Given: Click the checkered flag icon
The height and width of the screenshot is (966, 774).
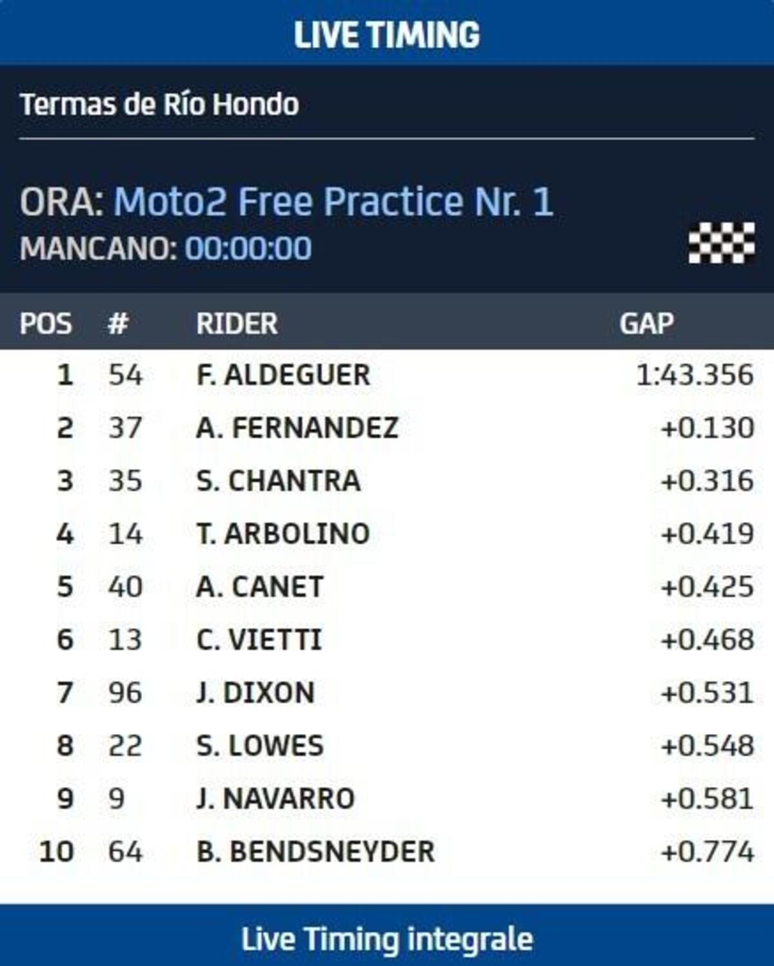Looking at the screenshot, I should [721, 242].
